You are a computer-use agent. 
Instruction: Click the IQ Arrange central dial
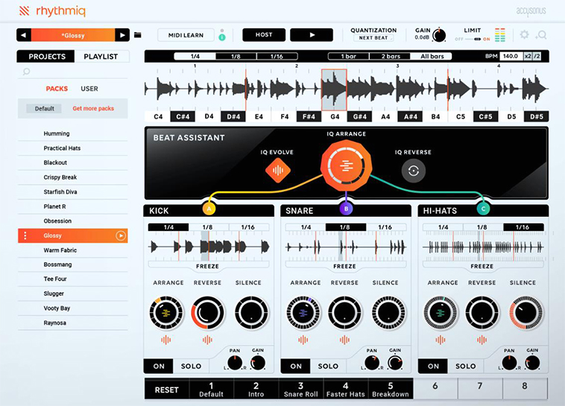[x=346, y=166]
